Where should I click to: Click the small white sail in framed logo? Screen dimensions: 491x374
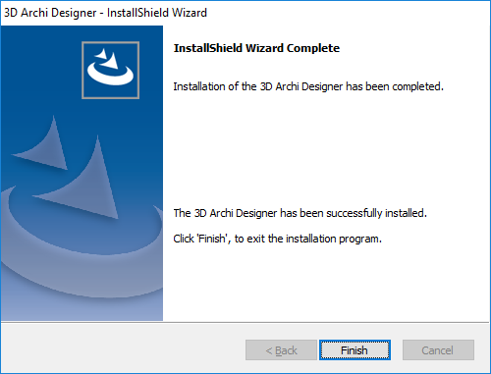[x=101, y=54]
